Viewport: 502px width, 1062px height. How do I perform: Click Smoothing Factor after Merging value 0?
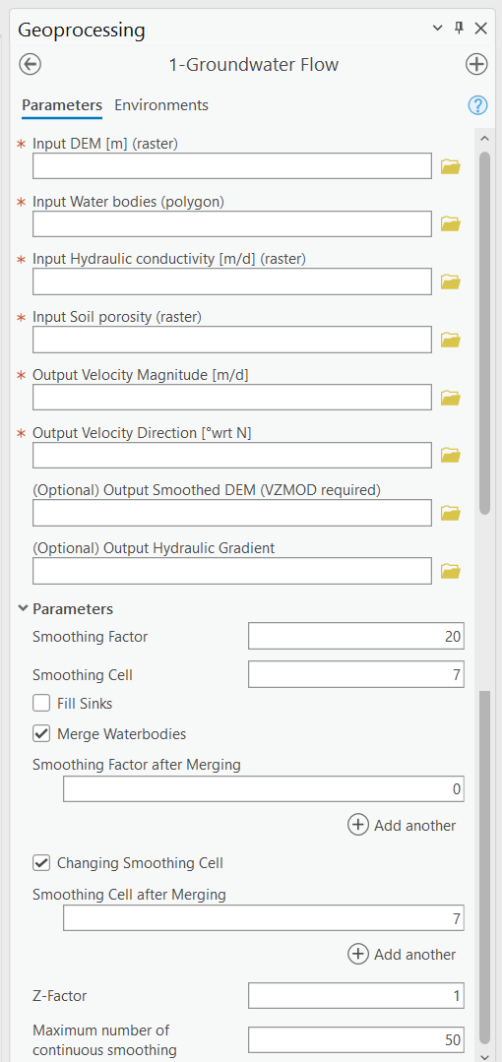tap(264, 789)
